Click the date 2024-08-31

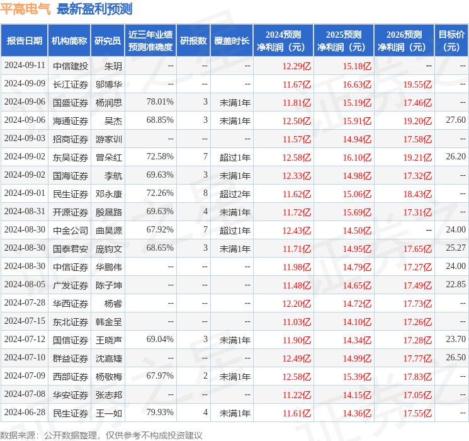(x=25, y=212)
